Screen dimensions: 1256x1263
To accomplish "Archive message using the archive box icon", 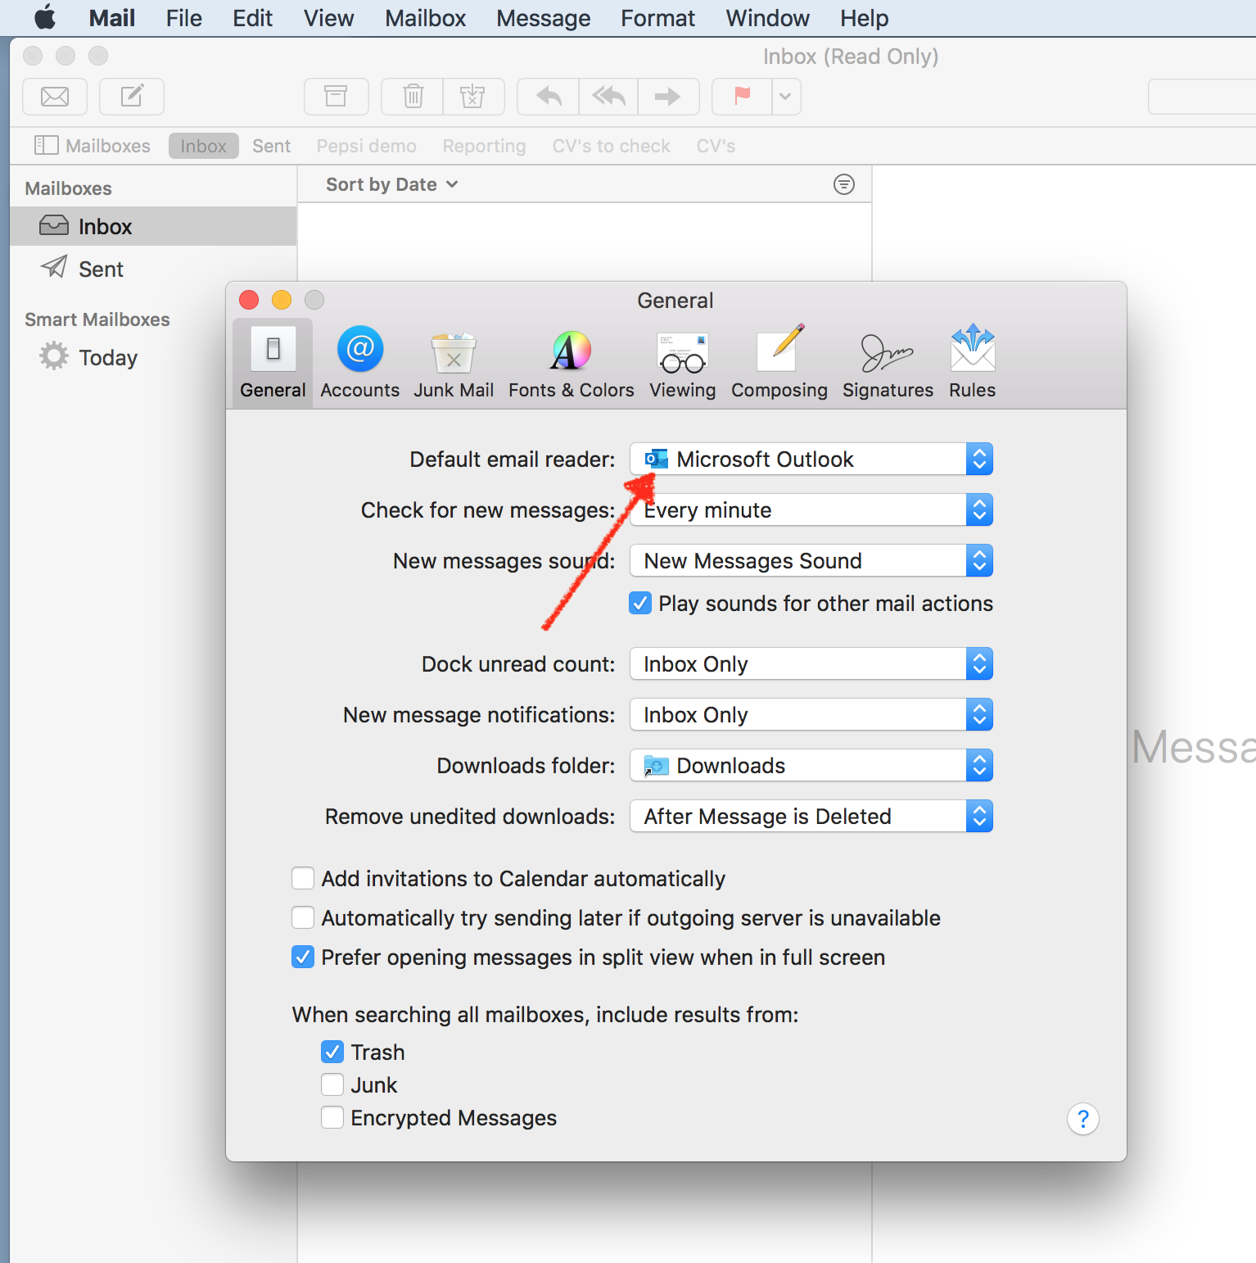I will pyautogui.click(x=336, y=97).
